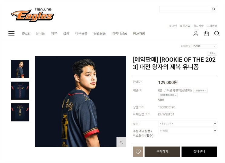The width and height of the screenshot is (225, 163).
Task: Select the jersey front view thumbnail
Action: (20, 91)
